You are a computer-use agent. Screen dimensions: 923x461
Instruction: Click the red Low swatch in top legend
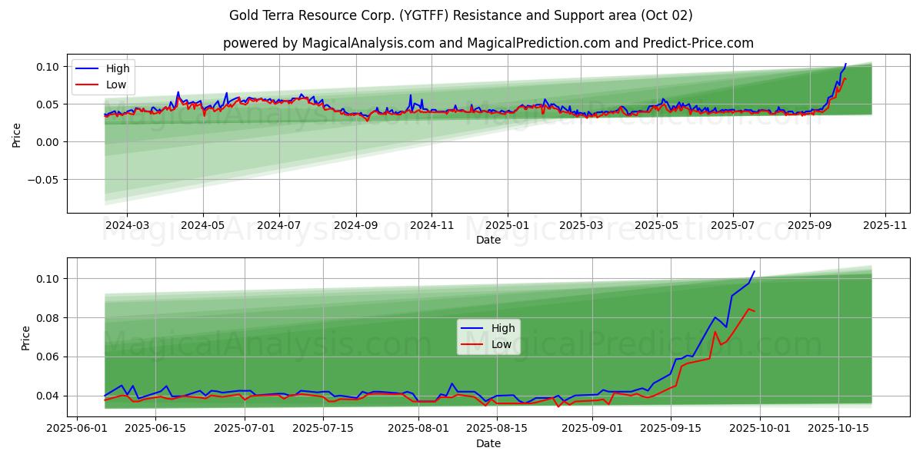[x=88, y=85]
